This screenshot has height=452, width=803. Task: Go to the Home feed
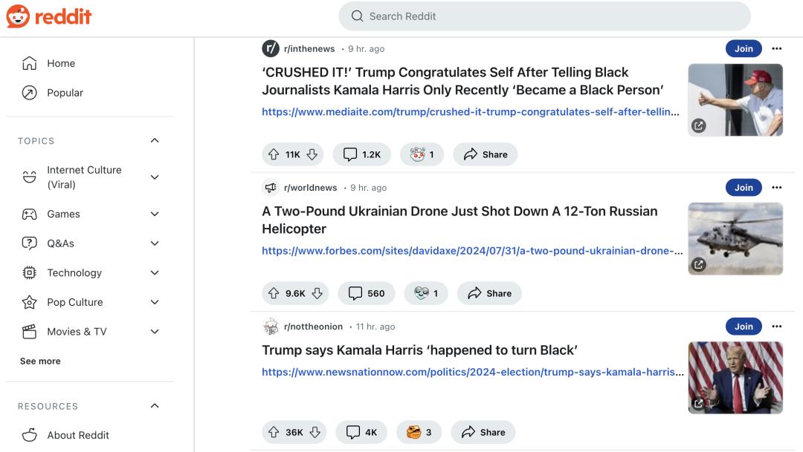60,63
